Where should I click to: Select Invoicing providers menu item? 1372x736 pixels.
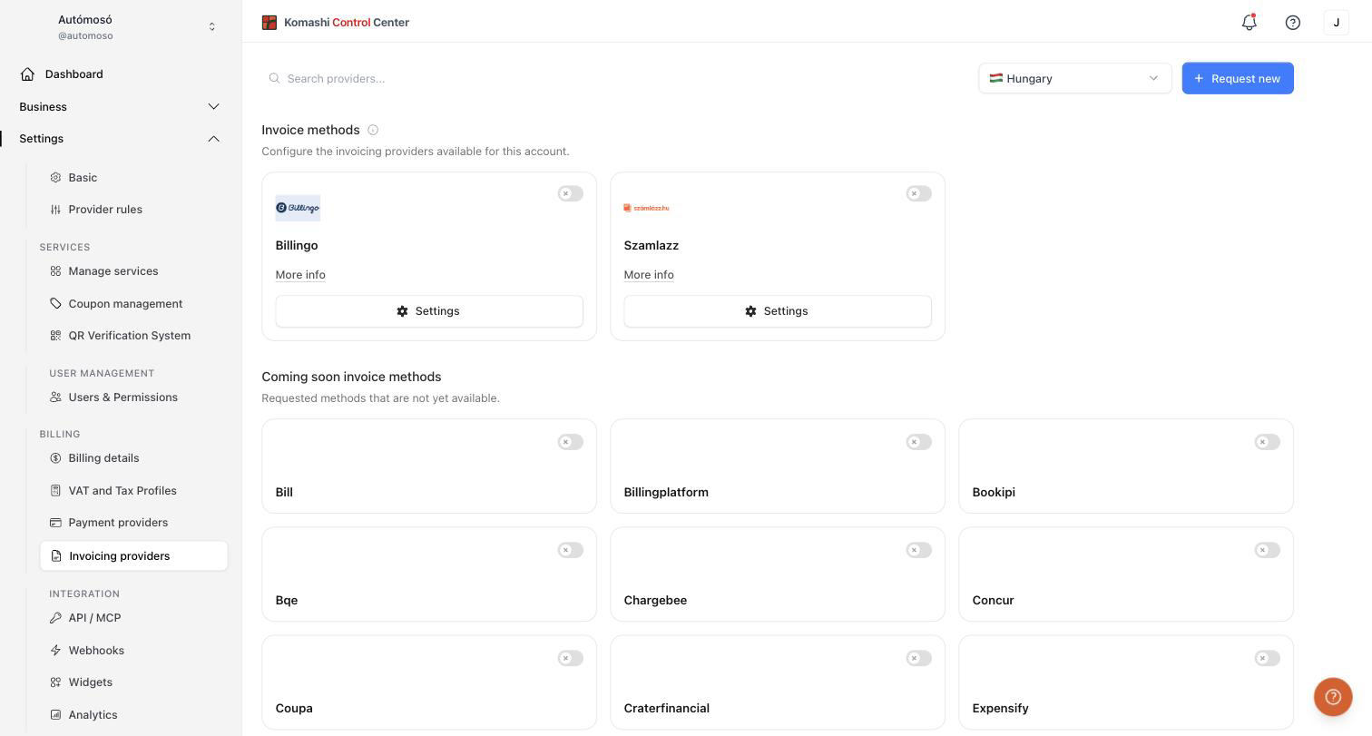pyautogui.click(x=133, y=556)
